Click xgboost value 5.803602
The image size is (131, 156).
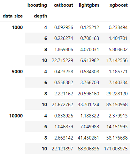tap(118, 49)
